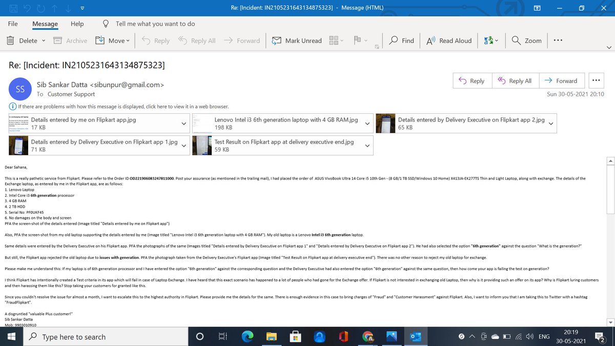Screen dimensions: 615x346
Task: Click 'Tell me what you want to do' box
Action: pos(155,24)
